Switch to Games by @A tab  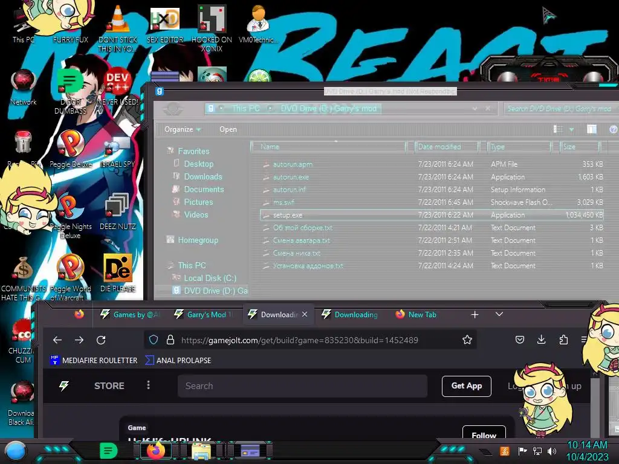(x=131, y=314)
